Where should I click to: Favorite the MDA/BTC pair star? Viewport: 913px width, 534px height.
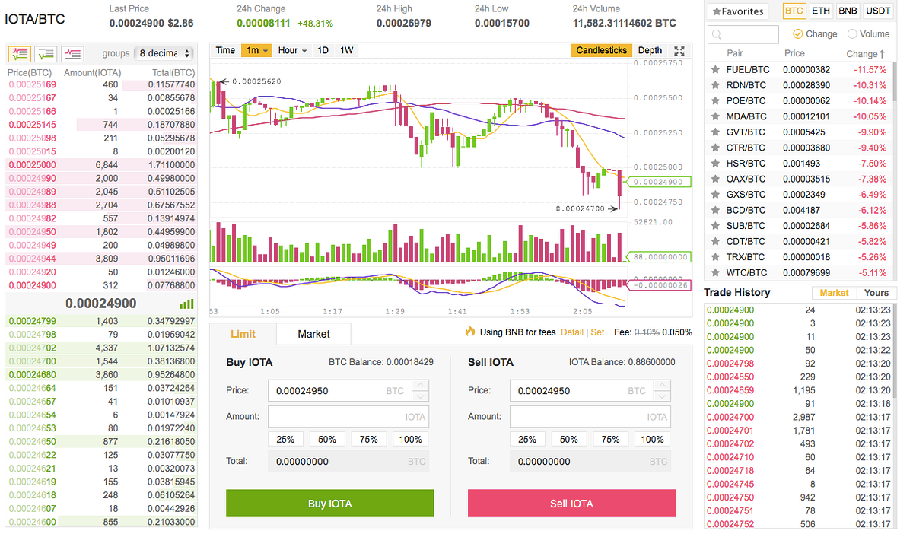click(x=715, y=116)
